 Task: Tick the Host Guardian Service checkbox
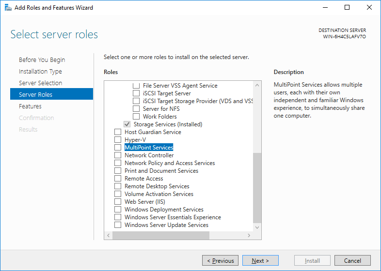(x=118, y=132)
